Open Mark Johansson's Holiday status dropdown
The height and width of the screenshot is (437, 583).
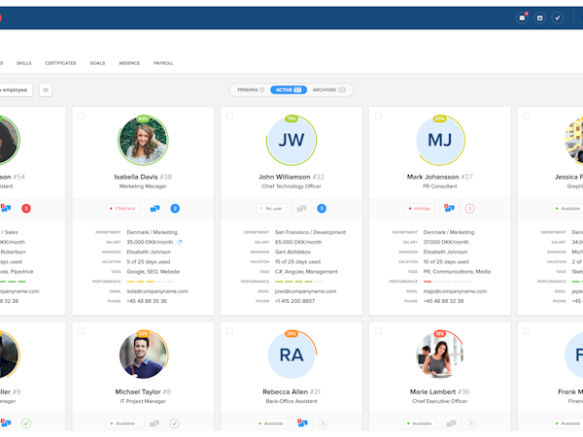pyautogui.click(x=420, y=209)
